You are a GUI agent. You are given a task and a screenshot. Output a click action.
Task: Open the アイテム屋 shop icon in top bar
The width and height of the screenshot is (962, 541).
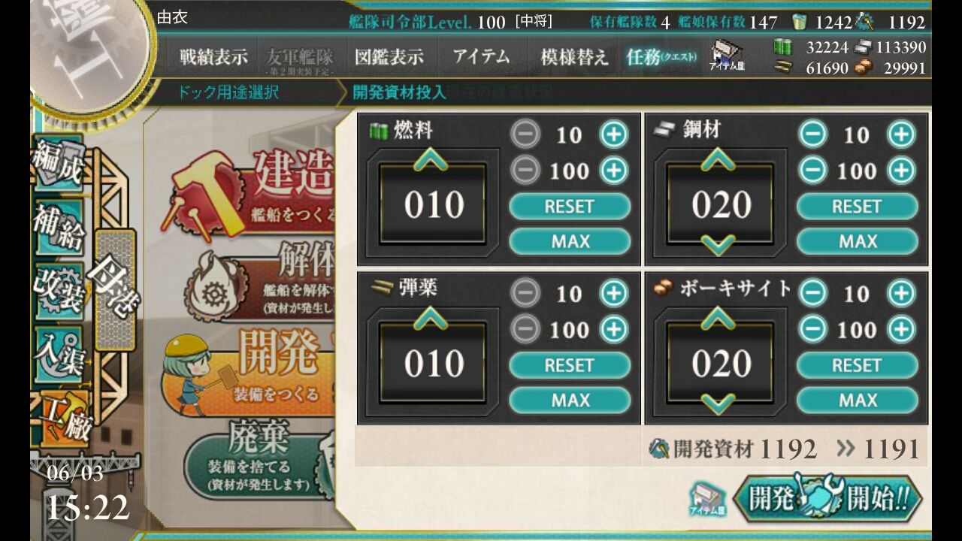pyautogui.click(x=726, y=56)
